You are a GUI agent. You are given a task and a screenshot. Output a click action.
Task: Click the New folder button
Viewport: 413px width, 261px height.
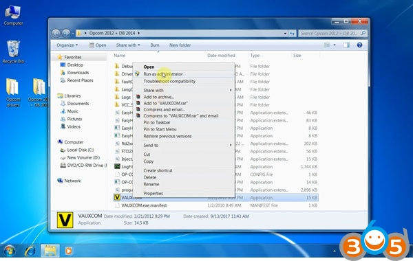point(180,45)
